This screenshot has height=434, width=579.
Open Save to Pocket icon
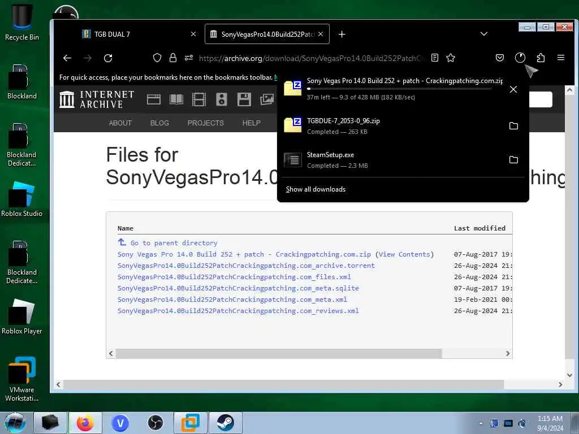point(500,58)
